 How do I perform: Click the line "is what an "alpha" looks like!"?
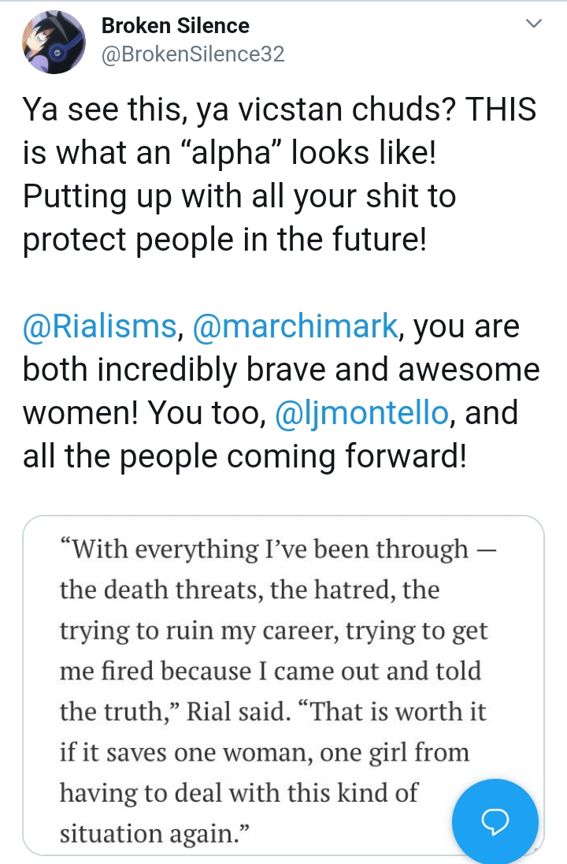pos(229,152)
